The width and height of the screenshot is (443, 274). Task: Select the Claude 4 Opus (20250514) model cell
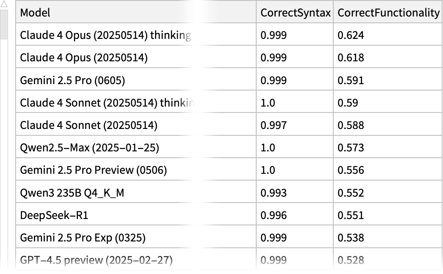84,58
